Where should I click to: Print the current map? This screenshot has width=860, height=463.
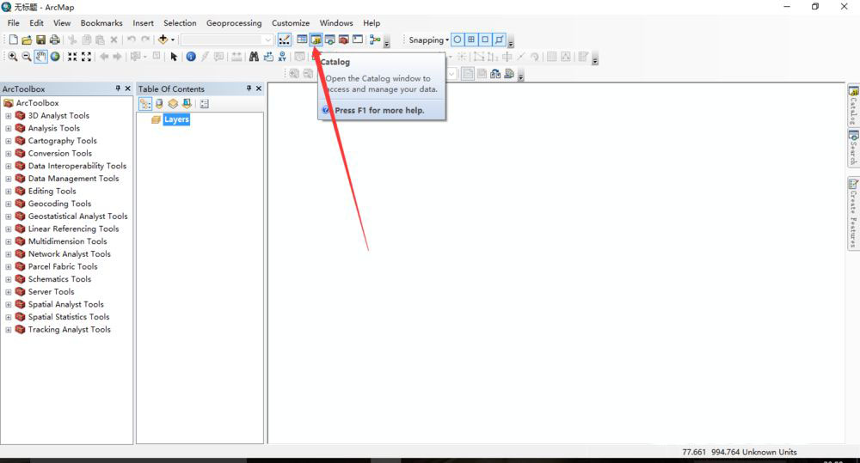point(54,40)
